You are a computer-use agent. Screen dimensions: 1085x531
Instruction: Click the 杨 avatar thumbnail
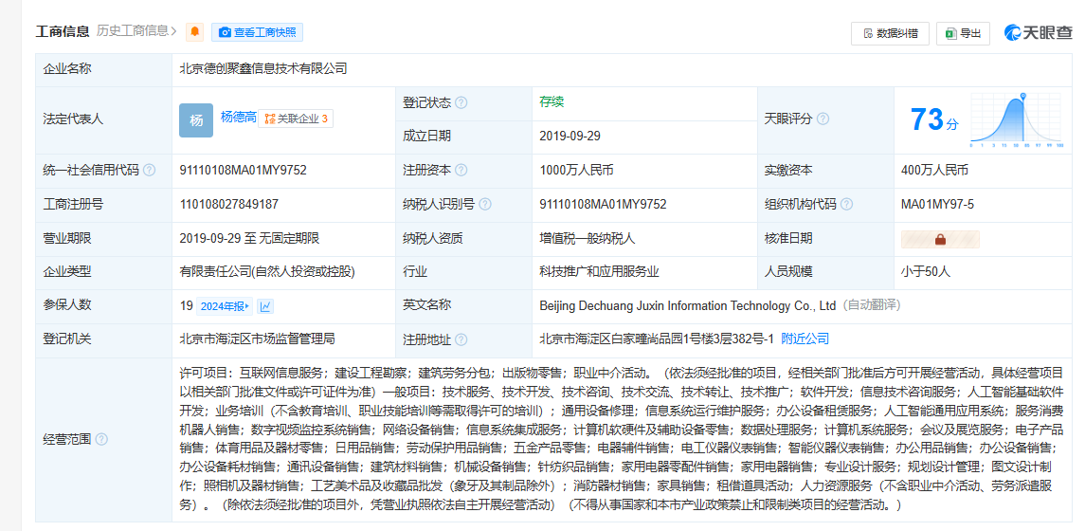(196, 119)
